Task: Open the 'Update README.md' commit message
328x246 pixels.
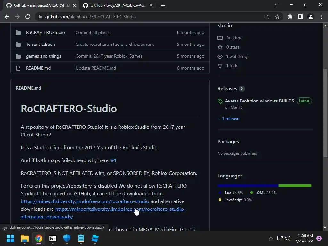Action: (x=95, y=68)
